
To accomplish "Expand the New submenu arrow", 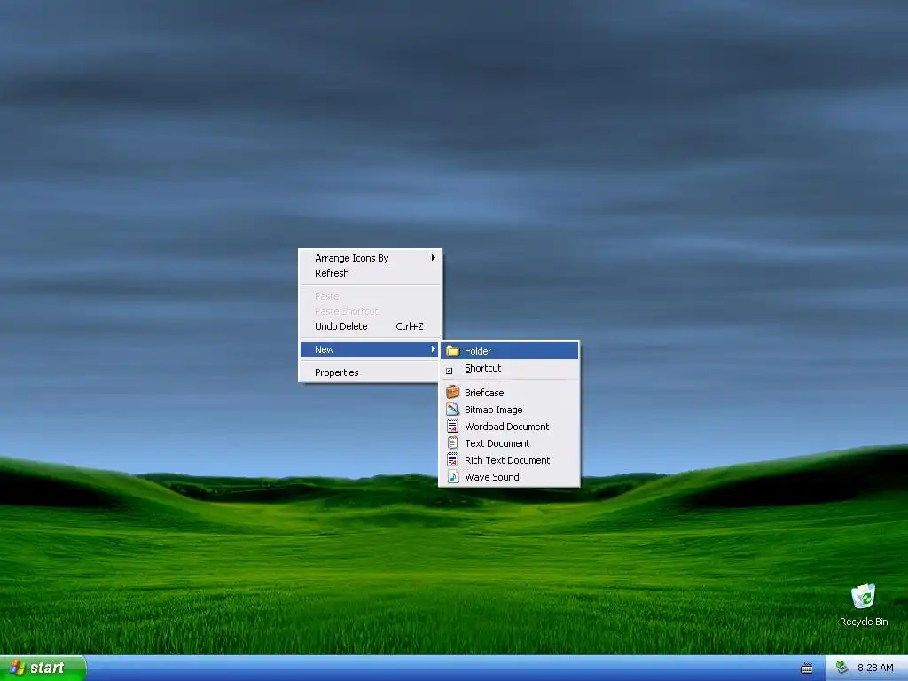I will point(433,349).
